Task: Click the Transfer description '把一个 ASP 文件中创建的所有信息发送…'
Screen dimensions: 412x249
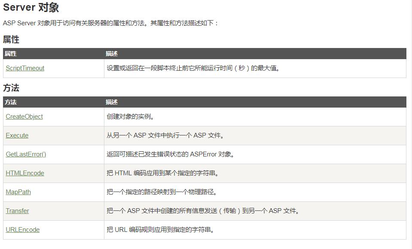Action: pyautogui.click(x=204, y=211)
